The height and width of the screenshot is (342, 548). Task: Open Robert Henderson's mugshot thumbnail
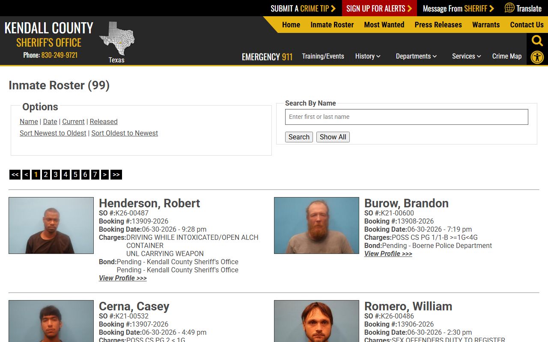(51, 225)
